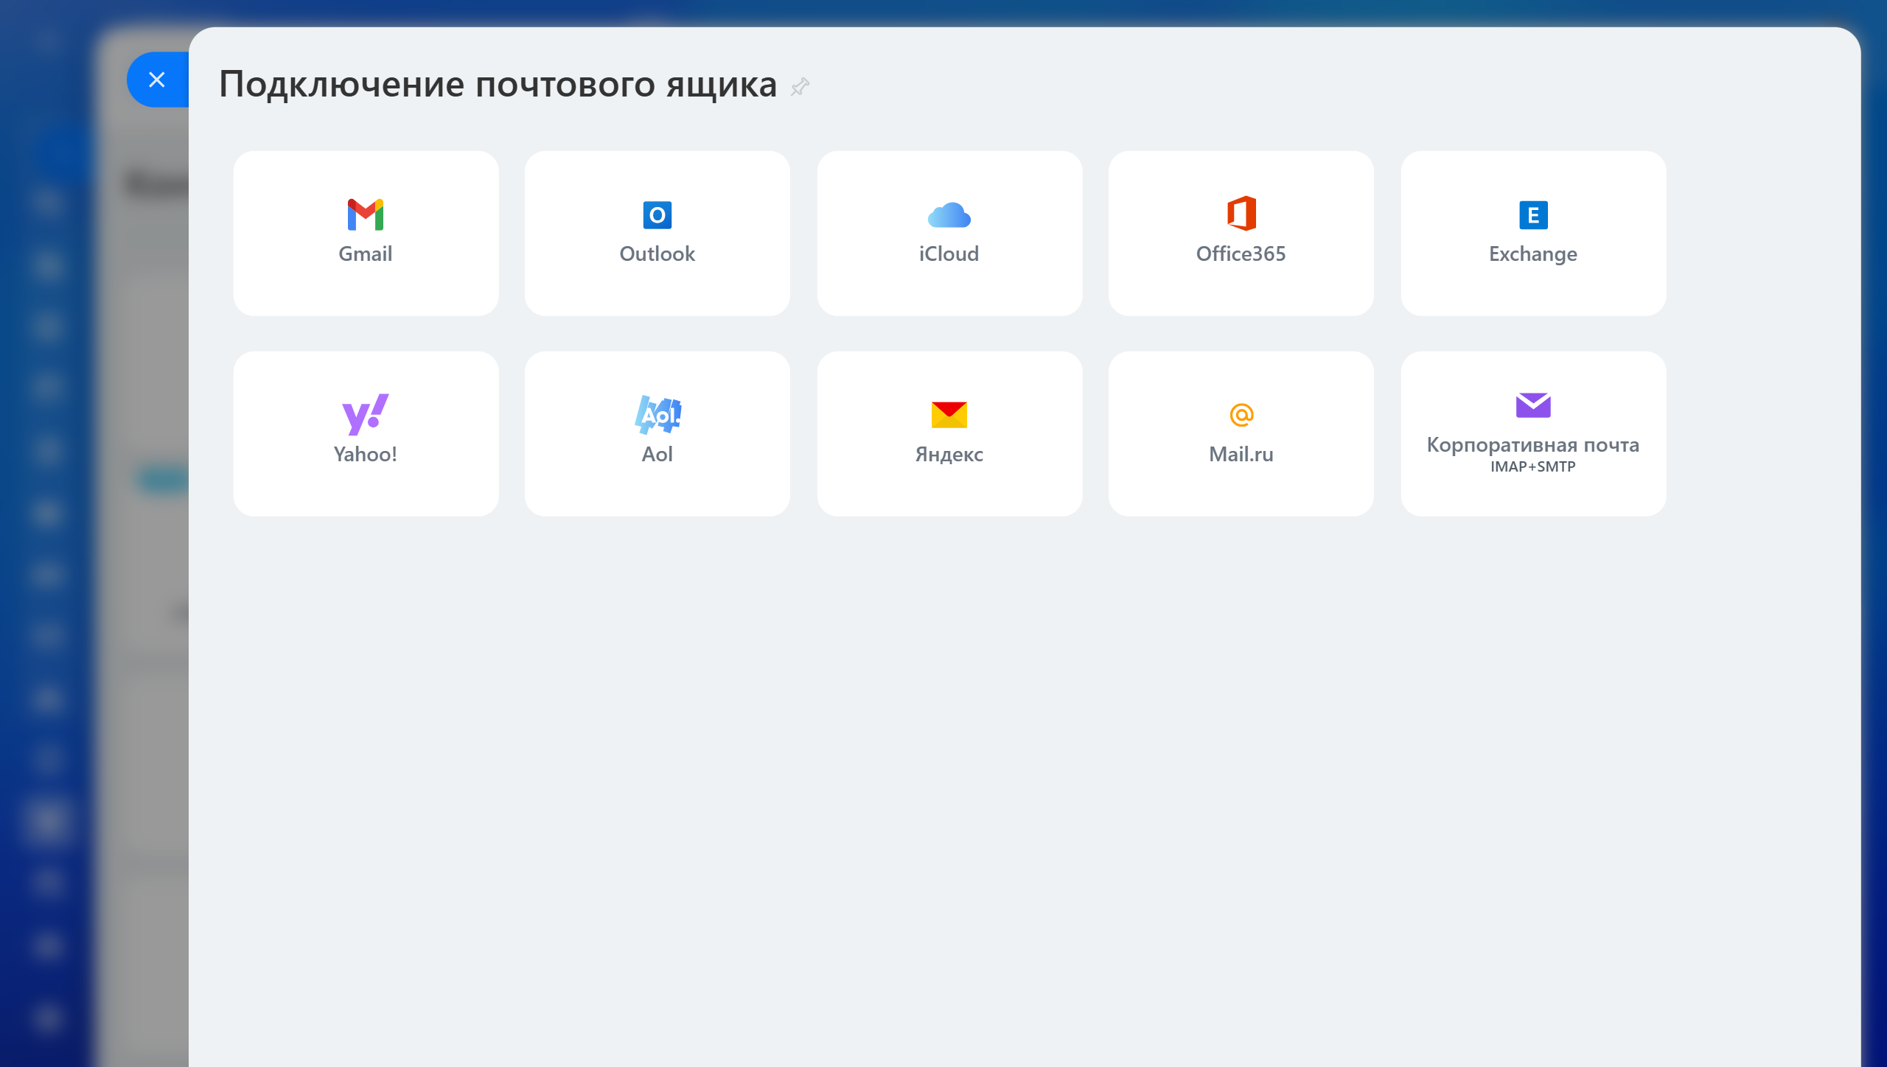Click the Mail.ru label text

(1241, 454)
